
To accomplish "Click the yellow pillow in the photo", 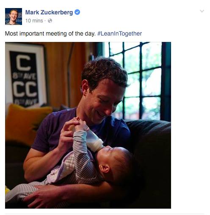I will pos(27,124).
